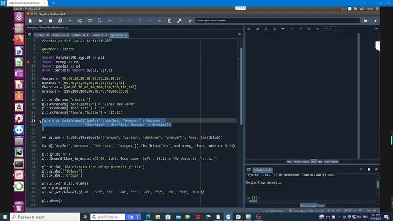Switch to the Files pane tab
Screen dimensions: 393x221
[x=320, y=161]
